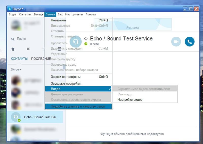Viewport: 203px width, 144px height.
Task: Choose Позвонить from the Звонки menu
Action: [78, 20]
